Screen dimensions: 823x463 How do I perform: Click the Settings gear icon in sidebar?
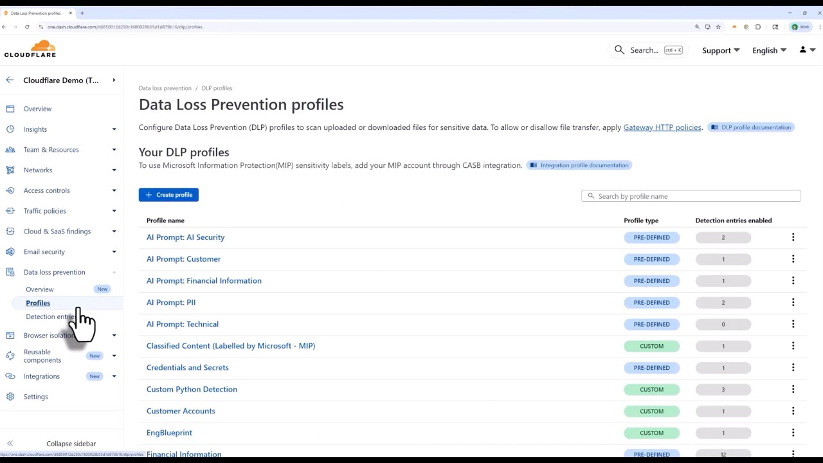(10, 397)
